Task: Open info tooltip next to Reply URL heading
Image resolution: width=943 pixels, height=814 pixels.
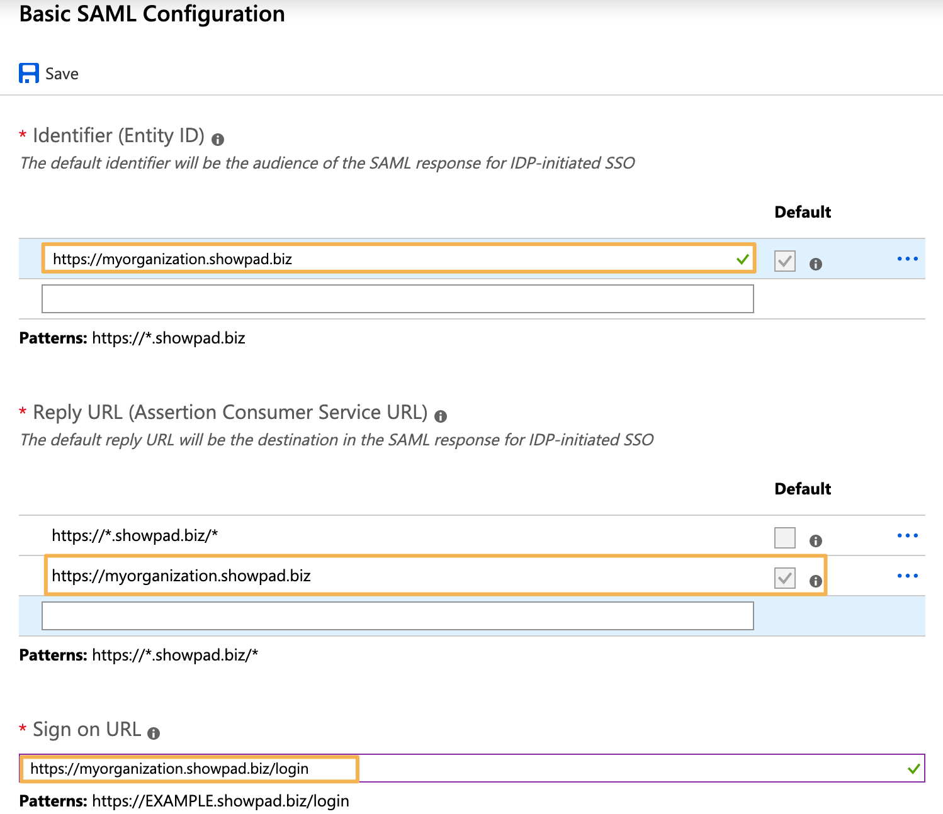Action: (x=441, y=416)
